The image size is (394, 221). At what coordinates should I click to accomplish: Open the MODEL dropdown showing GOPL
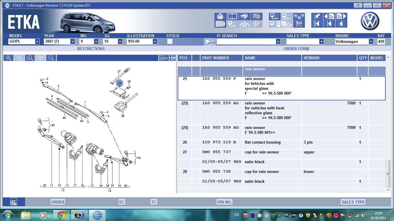pyautogui.click(x=37, y=41)
